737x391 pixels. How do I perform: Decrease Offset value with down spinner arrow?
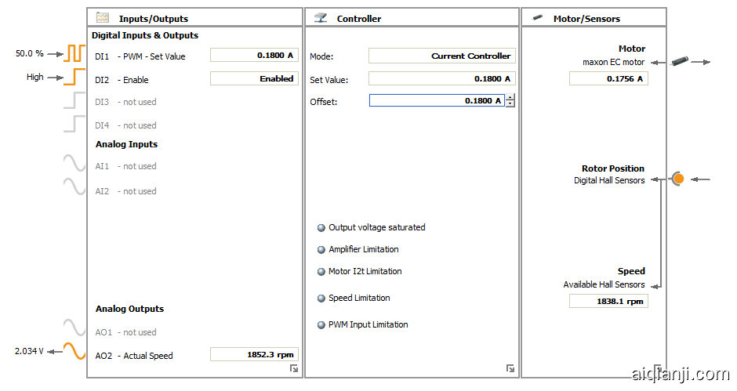(510, 103)
